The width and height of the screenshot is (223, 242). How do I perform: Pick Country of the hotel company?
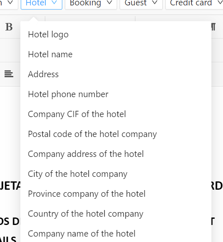(x=116, y=214)
